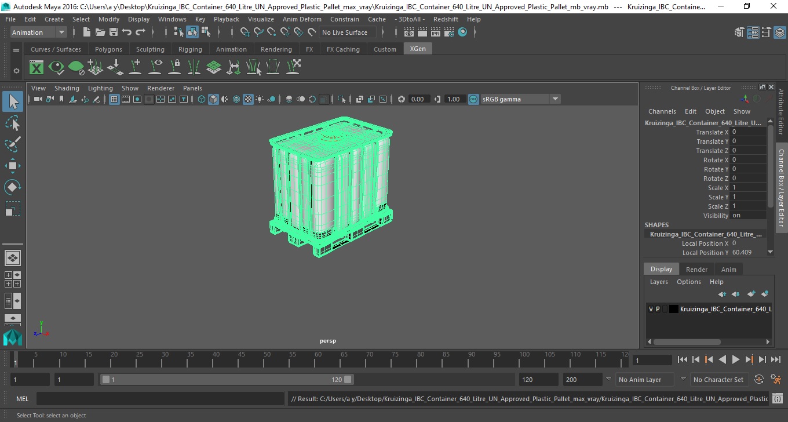Open a scene with folder icon
The image size is (788, 422).
point(100,32)
